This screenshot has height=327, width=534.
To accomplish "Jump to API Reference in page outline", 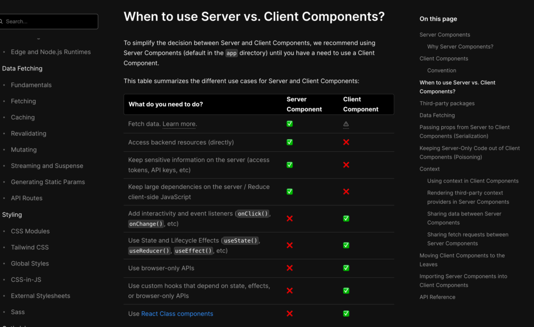I will 437,297.
